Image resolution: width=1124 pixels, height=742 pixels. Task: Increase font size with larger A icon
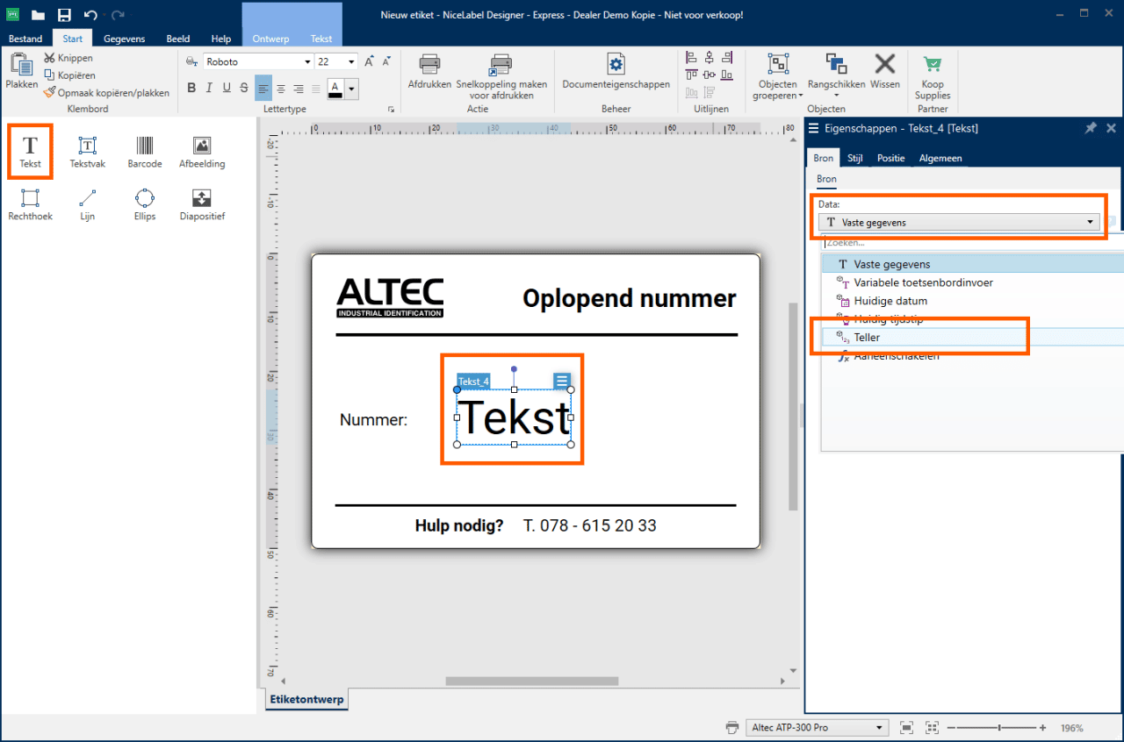(370, 61)
